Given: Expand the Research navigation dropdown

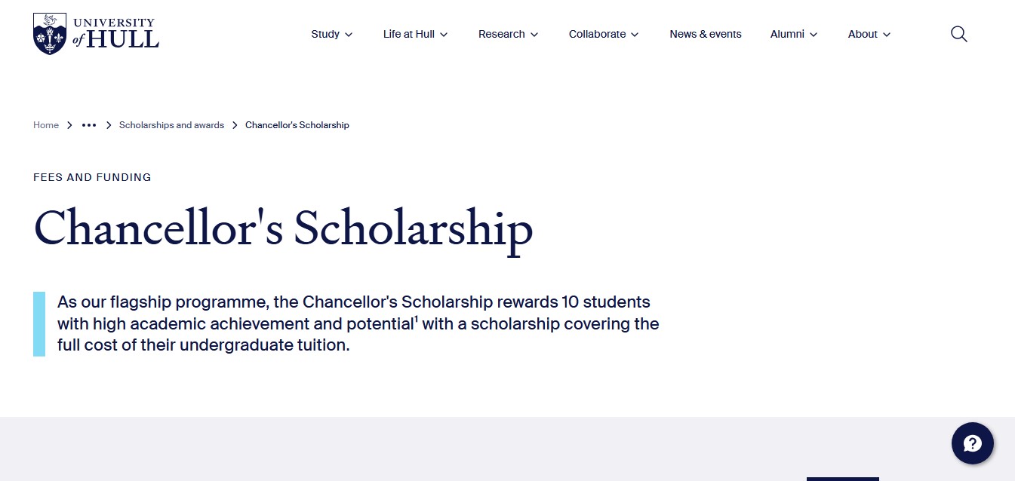Looking at the screenshot, I should 508,34.
